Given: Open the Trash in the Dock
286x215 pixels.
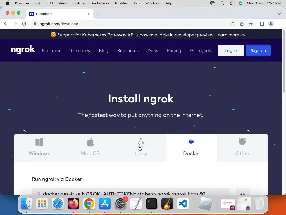Looking at the screenshot, I should coord(259,204).
